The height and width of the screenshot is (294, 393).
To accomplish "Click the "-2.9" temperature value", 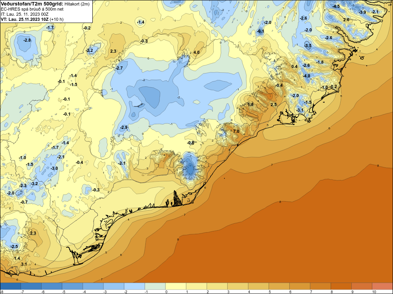I will [124, 127].
